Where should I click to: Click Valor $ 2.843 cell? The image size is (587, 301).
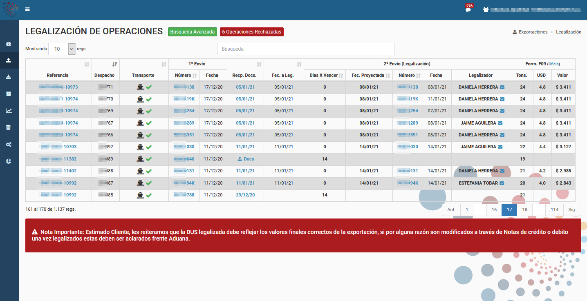pos(563,183)
